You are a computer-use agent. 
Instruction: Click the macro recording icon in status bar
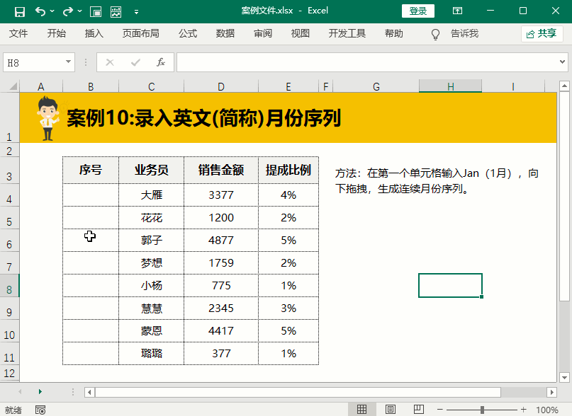40,410
